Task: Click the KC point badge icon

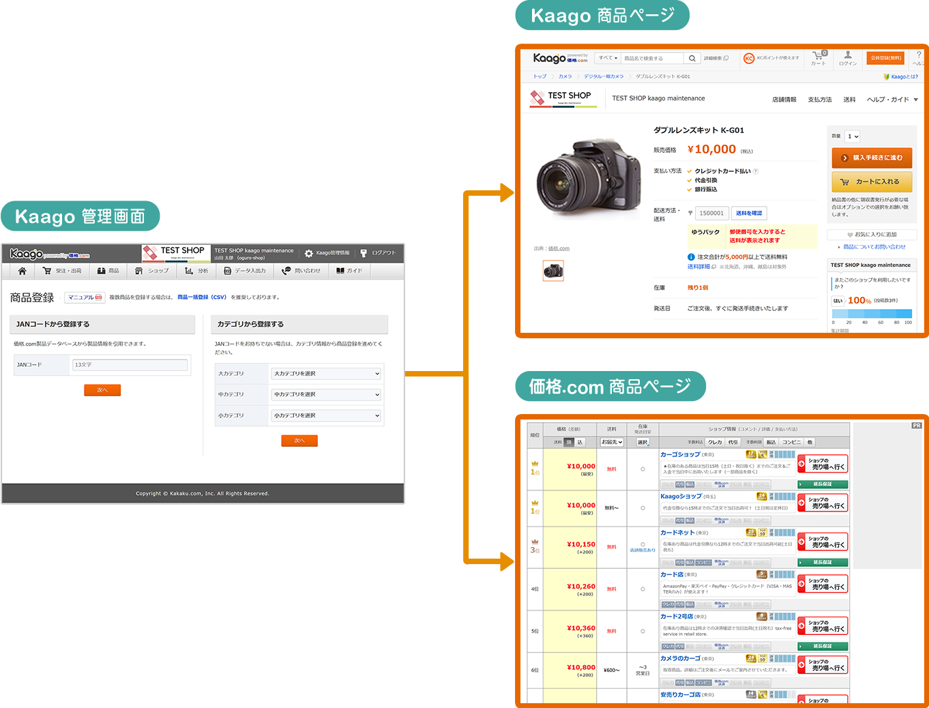Action: tap(749, 59)
